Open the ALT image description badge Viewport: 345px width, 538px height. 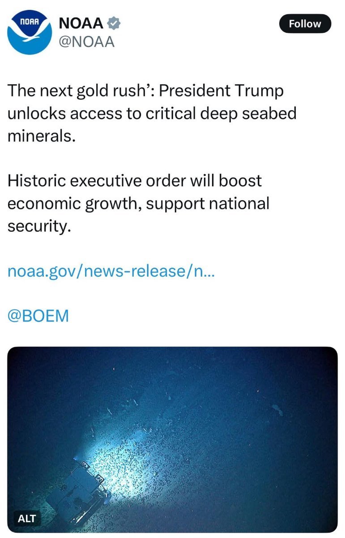[26, 519]
